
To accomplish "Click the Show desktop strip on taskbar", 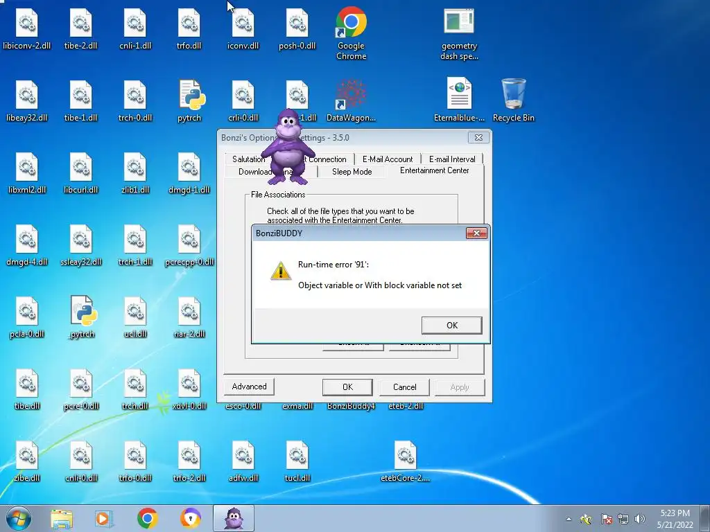I will pyautogui.click(x=705, y=519).
